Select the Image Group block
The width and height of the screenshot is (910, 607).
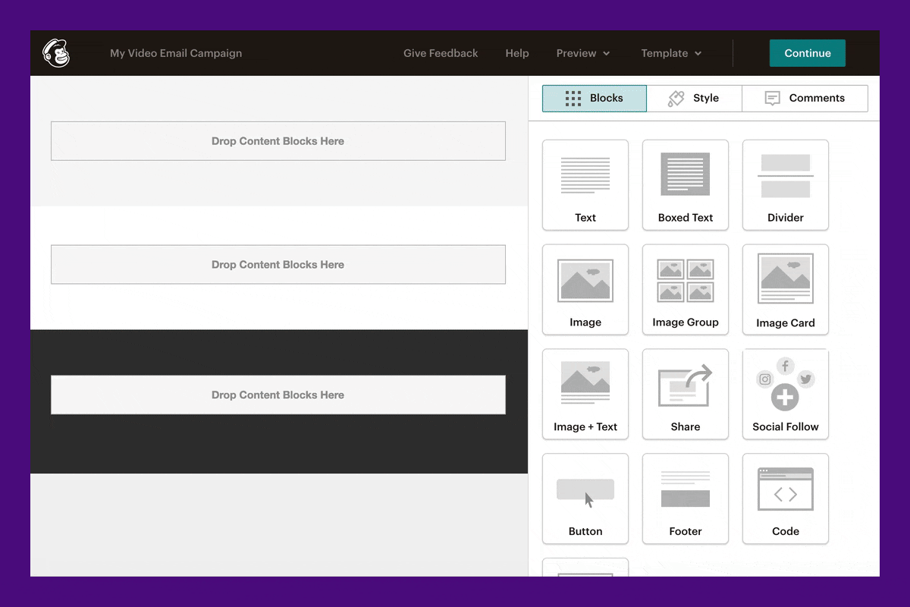[686, 290]
